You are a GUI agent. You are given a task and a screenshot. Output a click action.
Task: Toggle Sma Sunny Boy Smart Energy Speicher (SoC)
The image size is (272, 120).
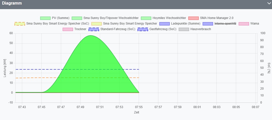tap(20, 24)
